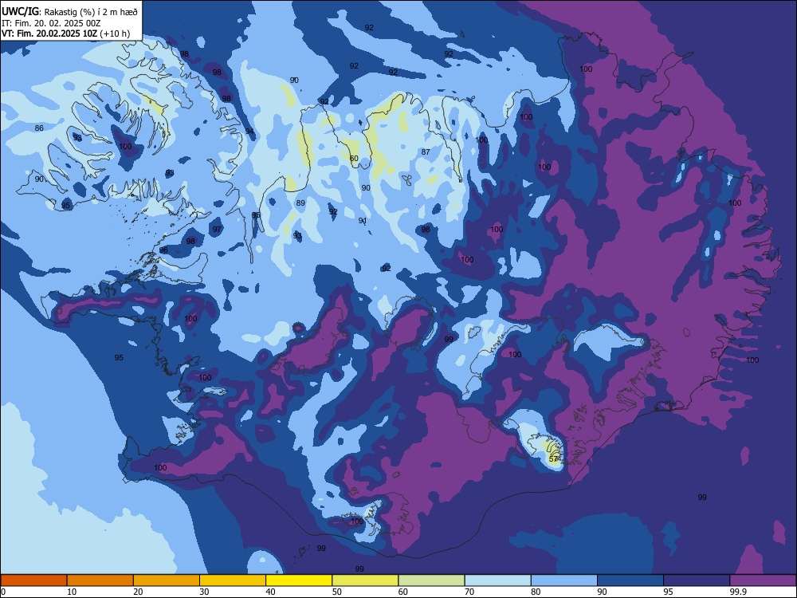
Task: Click the '91' humidity value on the map
Action: (363, 220)
